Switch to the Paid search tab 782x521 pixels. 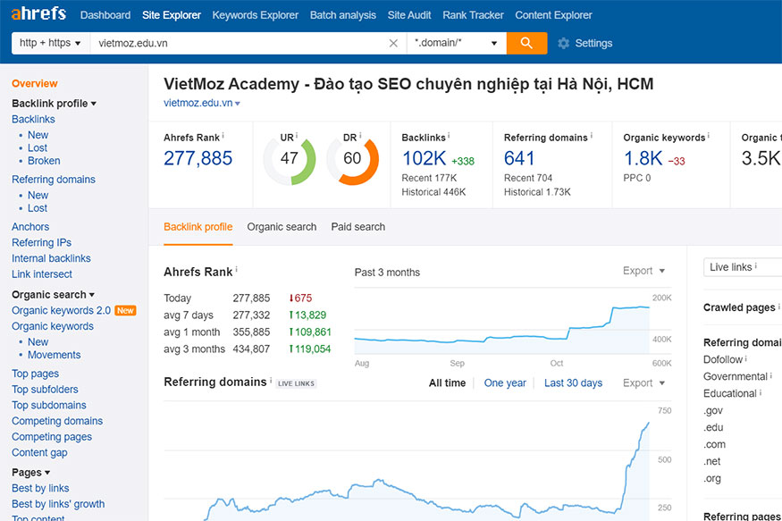pyautogui.click(x=358, y=227)
